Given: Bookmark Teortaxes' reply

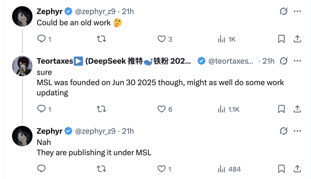Looking at the screenshot, I should click(x=281, y=109).
